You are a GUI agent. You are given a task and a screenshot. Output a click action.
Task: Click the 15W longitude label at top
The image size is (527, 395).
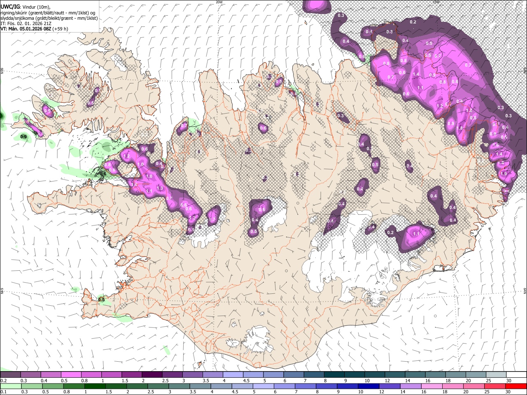(436, 2)
